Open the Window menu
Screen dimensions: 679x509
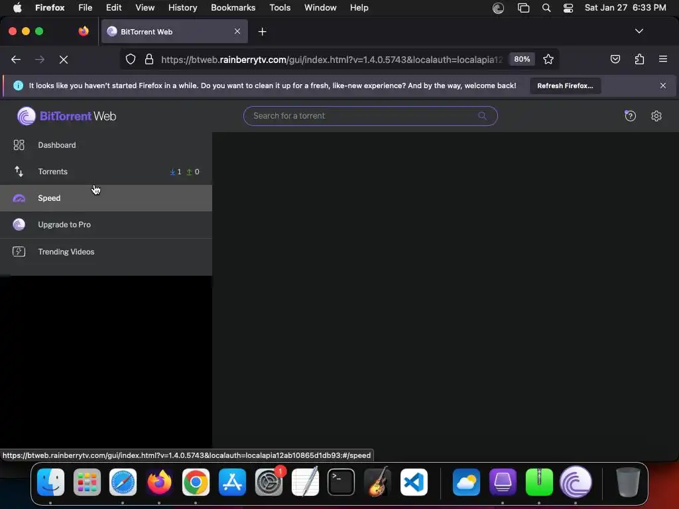click(320, 8)
